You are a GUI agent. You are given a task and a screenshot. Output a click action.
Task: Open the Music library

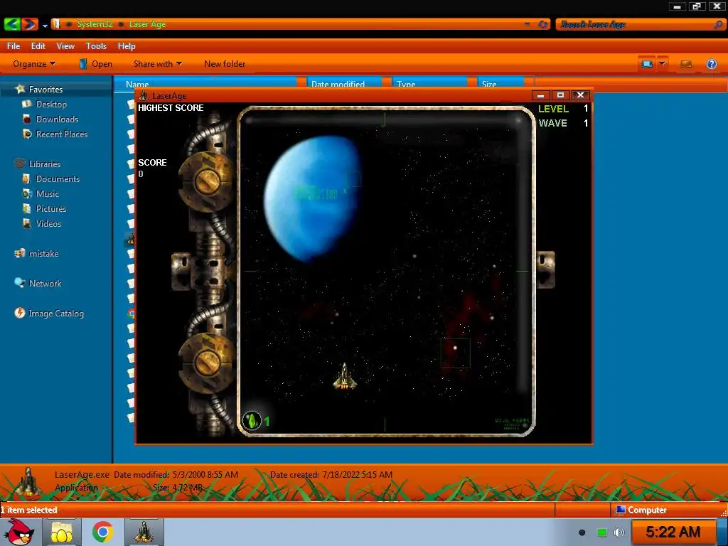coord(48,193)
